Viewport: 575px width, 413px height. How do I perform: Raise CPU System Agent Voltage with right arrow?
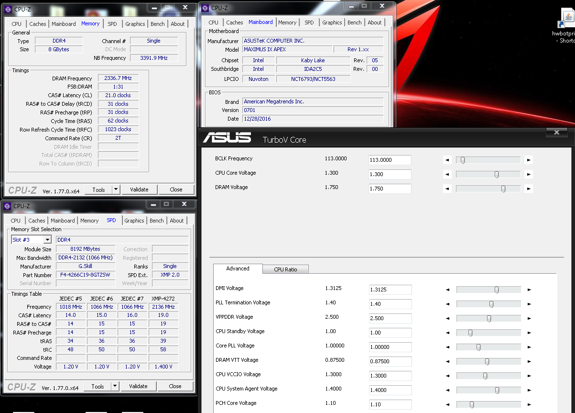pyautogui.click(x=529, y=390)
